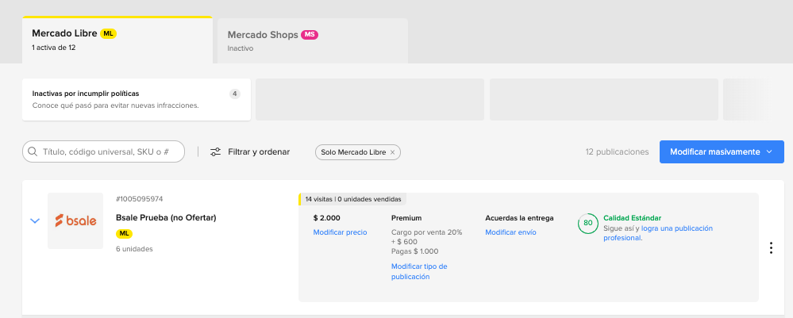Click the Calidad Estándar label
Viewport: 793px width, 318px height.
[x=632, y=218]
